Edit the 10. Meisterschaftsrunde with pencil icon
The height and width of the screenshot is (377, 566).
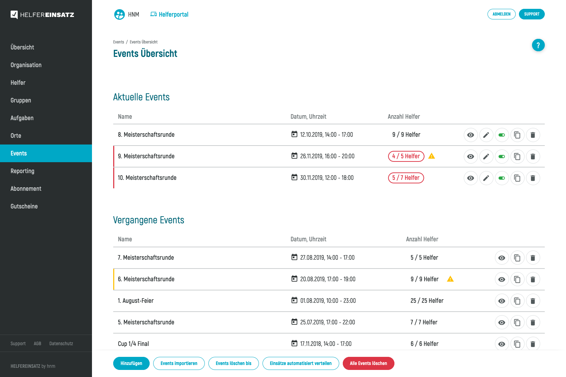(x=486, y=178)
